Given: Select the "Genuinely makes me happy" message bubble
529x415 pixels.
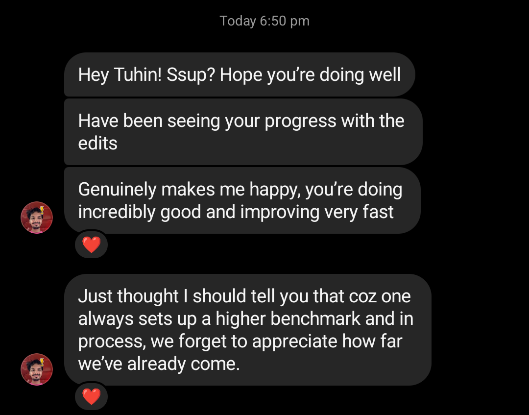Looking at the screenshot, I should pos(241,200).
